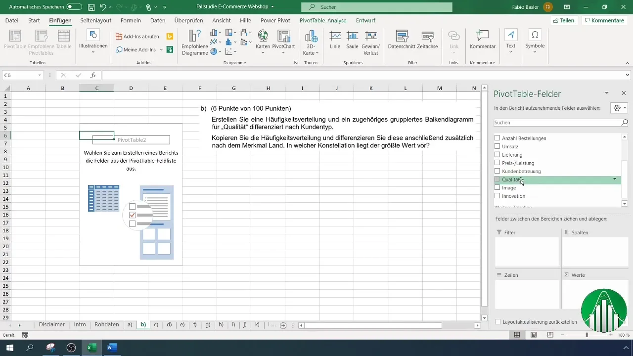Expand Diagramme dialog launcher
The width and height of the screenshot is (633, 356).
pyautogui.click(x=296, y=63)
